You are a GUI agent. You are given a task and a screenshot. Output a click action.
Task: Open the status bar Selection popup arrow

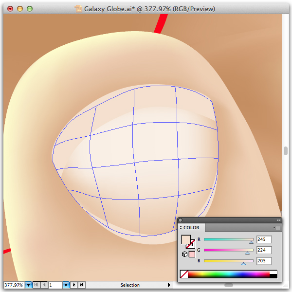(169, 285)
